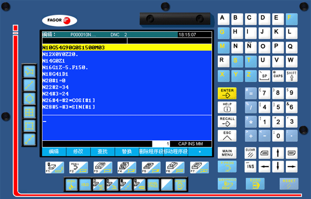This screenshot has height=199, width=311.
Task: Expand more softkey options with +
Action: [200, 152]
